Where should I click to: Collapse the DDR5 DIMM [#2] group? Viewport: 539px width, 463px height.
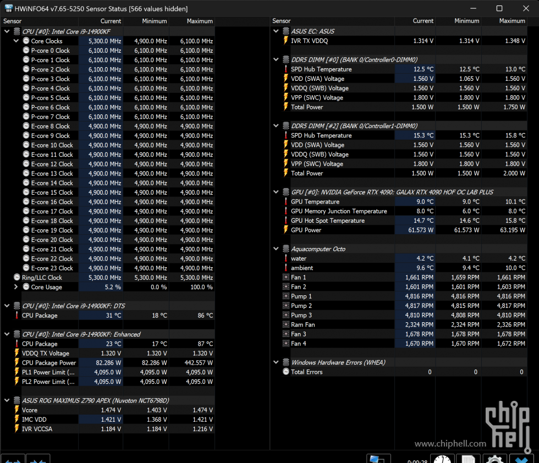coord(276,126)
